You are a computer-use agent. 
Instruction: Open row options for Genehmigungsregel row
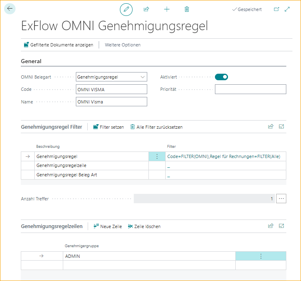(x=157, y=156)
